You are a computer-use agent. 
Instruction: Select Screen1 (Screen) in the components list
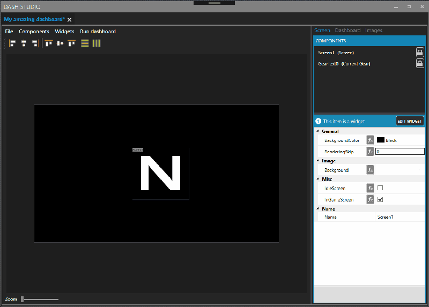point(336,53)
